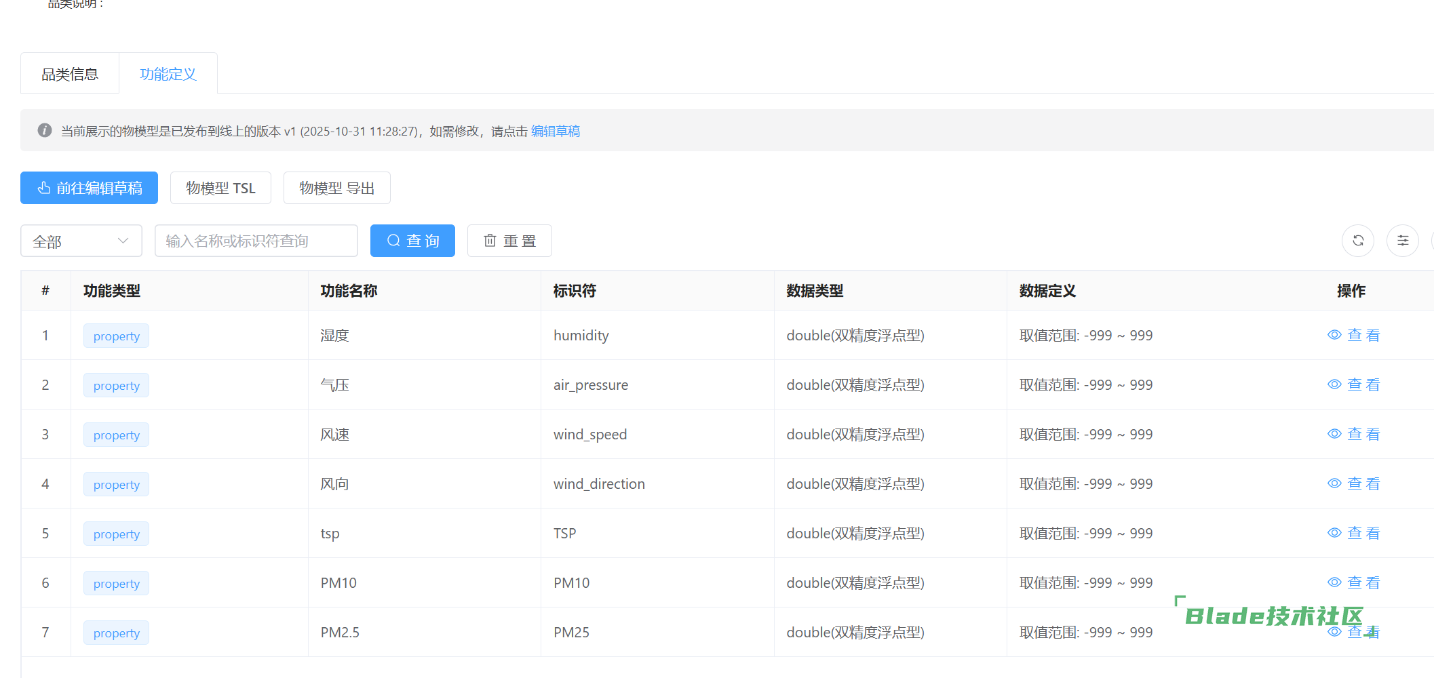The image size is (1434, 678).
Task: Switch to the 品类信息 tab
Action: click(x=70, y=74)
